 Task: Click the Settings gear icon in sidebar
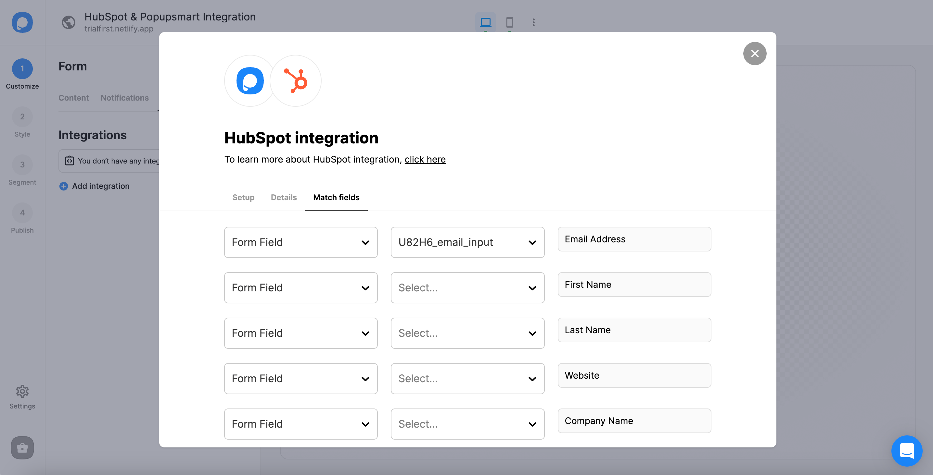click(x=21, y=391)
